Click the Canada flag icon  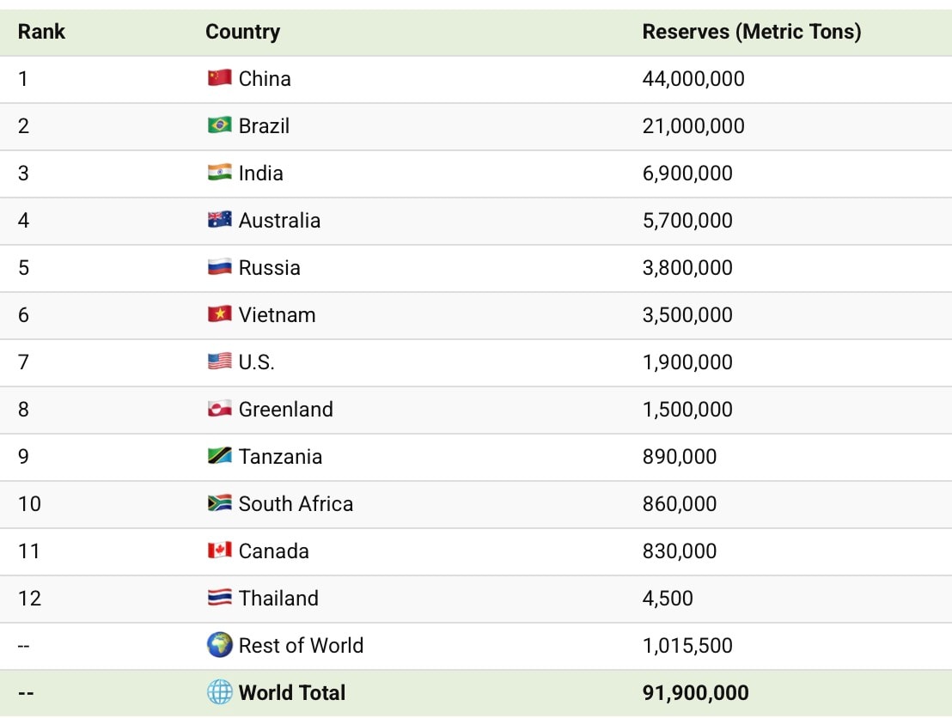click(x=219, y=551)
